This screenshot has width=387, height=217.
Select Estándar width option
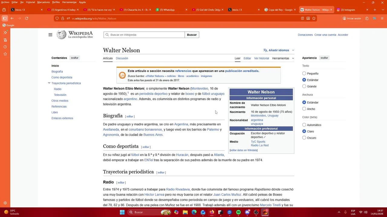304,102
